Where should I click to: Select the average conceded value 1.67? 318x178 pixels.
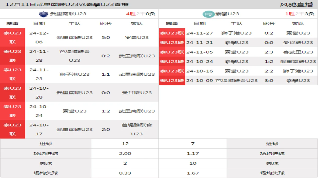pos(193,173)
